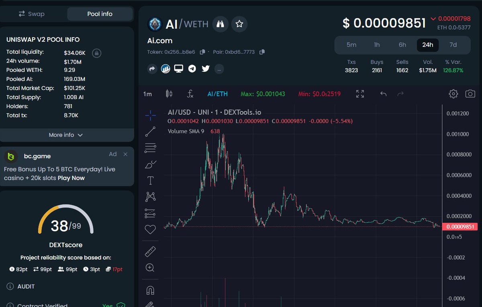Viewport: 482px width, 307px height.
Task: Click the Volume SMA 9 indicator label
Action: pyautogui.click(x=186, y=131)
